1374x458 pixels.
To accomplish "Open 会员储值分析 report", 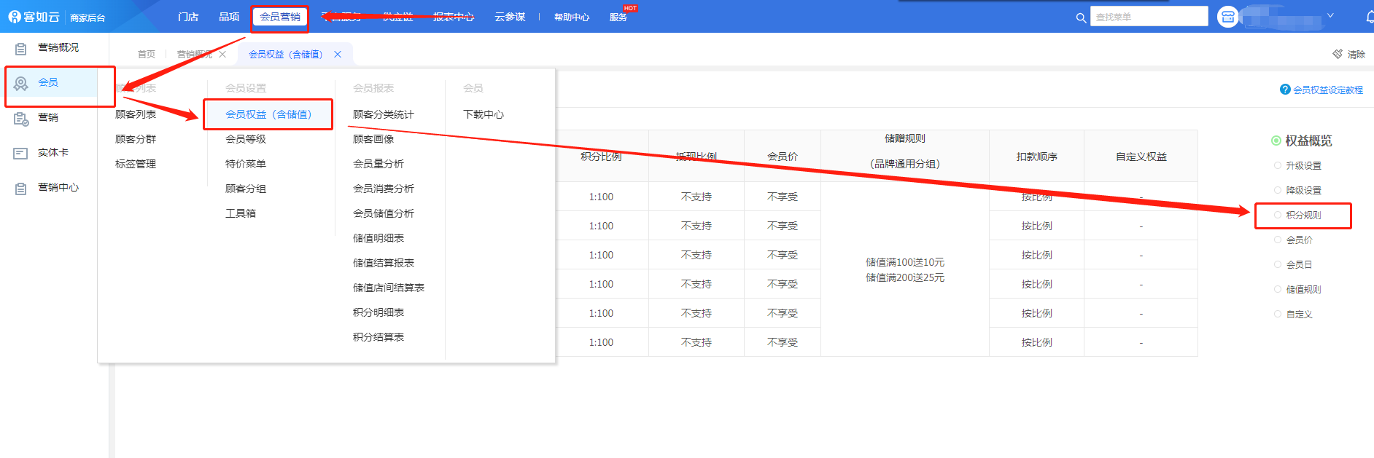I will coord(384,213).
